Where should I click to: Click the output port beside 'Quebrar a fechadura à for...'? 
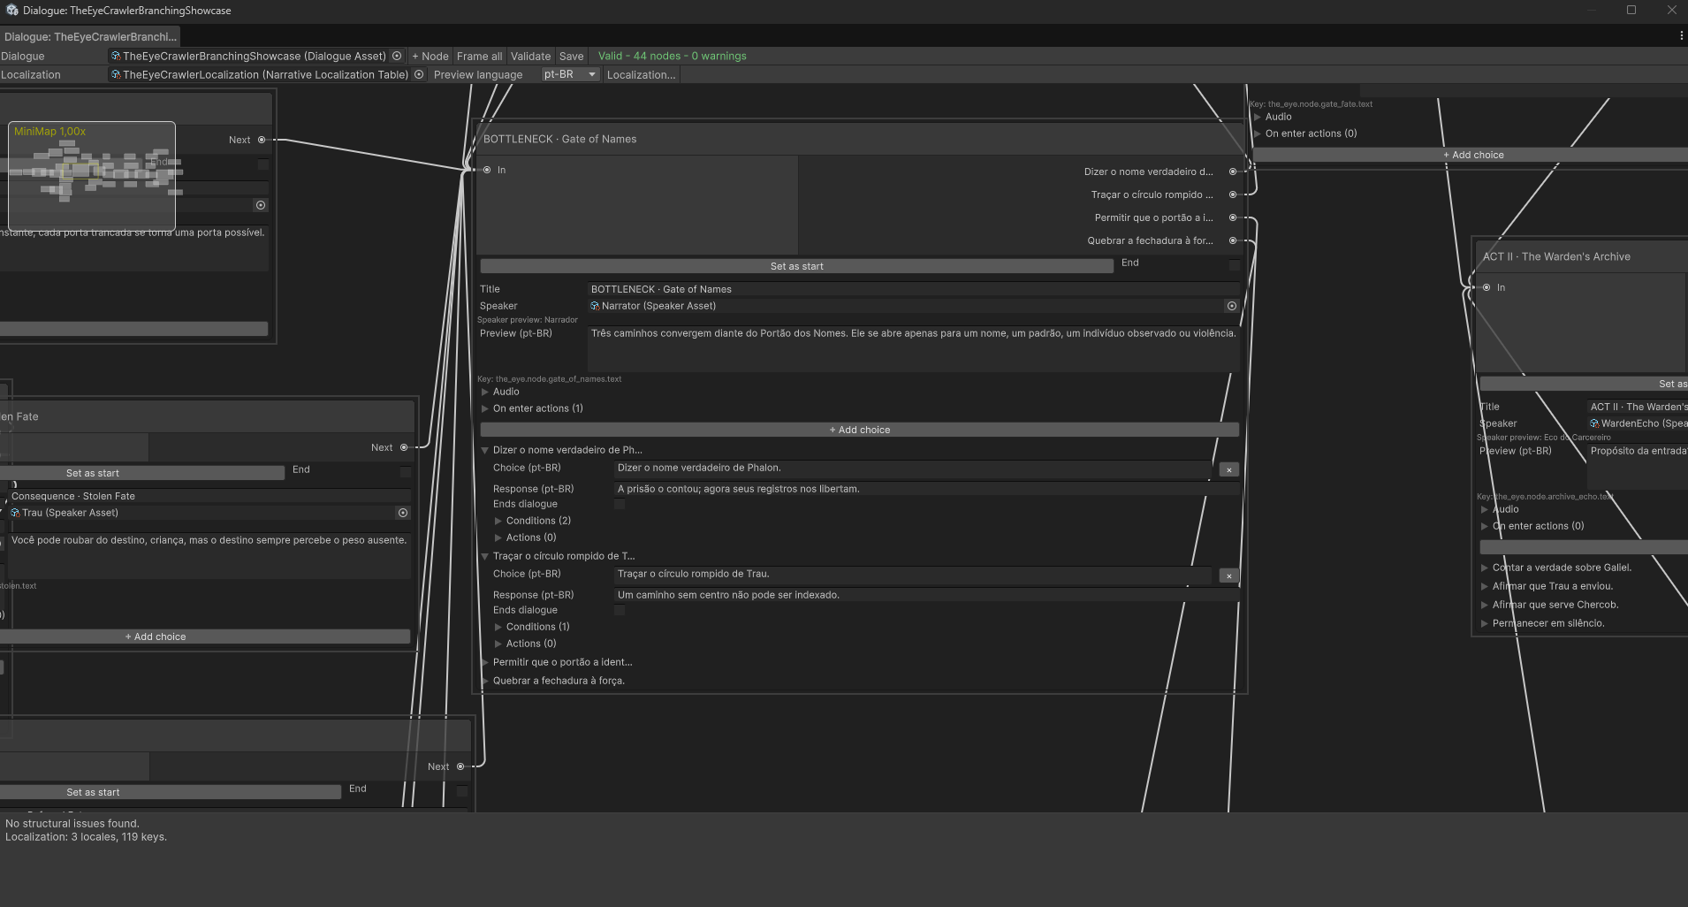(x=1233, y=240)
